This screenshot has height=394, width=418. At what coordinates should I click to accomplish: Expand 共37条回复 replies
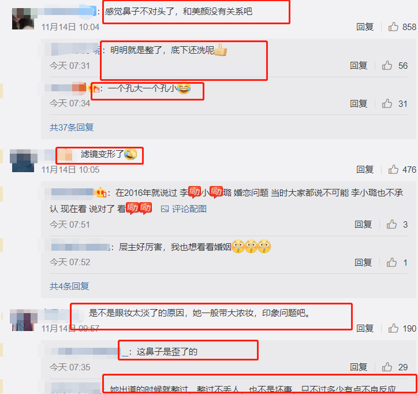point(72,127)
